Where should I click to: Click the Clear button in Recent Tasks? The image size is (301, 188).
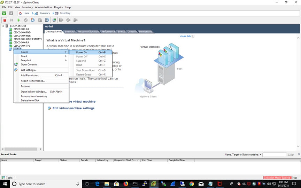coord(291,155)
